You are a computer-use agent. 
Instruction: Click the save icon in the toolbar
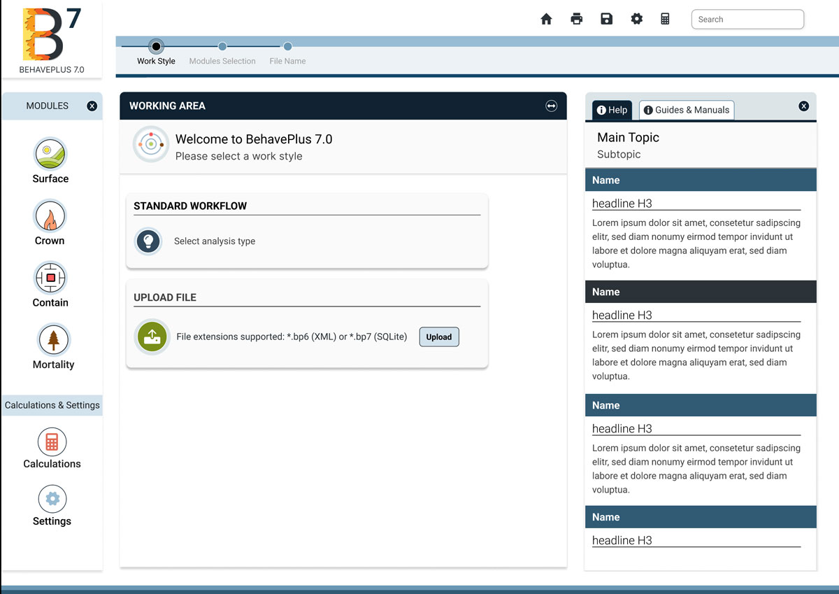coord(606,19)
